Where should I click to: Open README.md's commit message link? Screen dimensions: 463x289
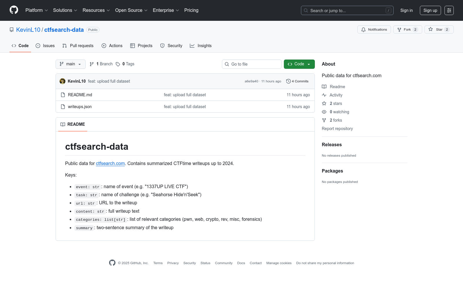coord(185,95)
